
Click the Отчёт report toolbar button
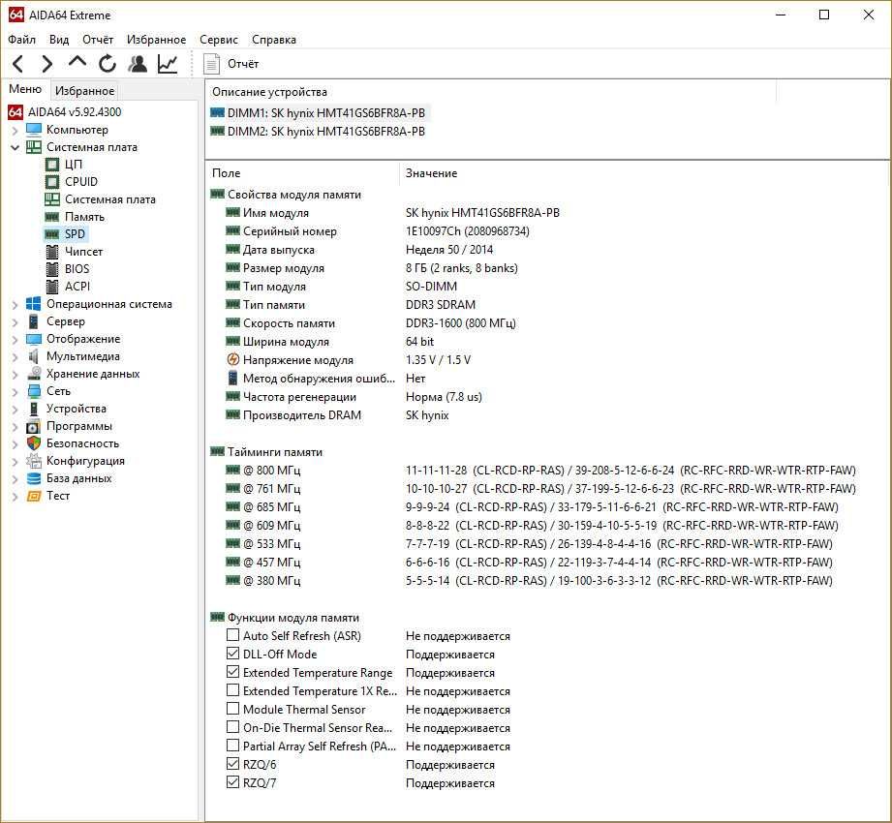tap(231, 64)
